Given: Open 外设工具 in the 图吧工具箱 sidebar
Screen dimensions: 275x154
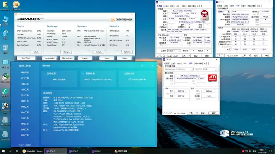Looking at the screenshot, I should [25, 118].
